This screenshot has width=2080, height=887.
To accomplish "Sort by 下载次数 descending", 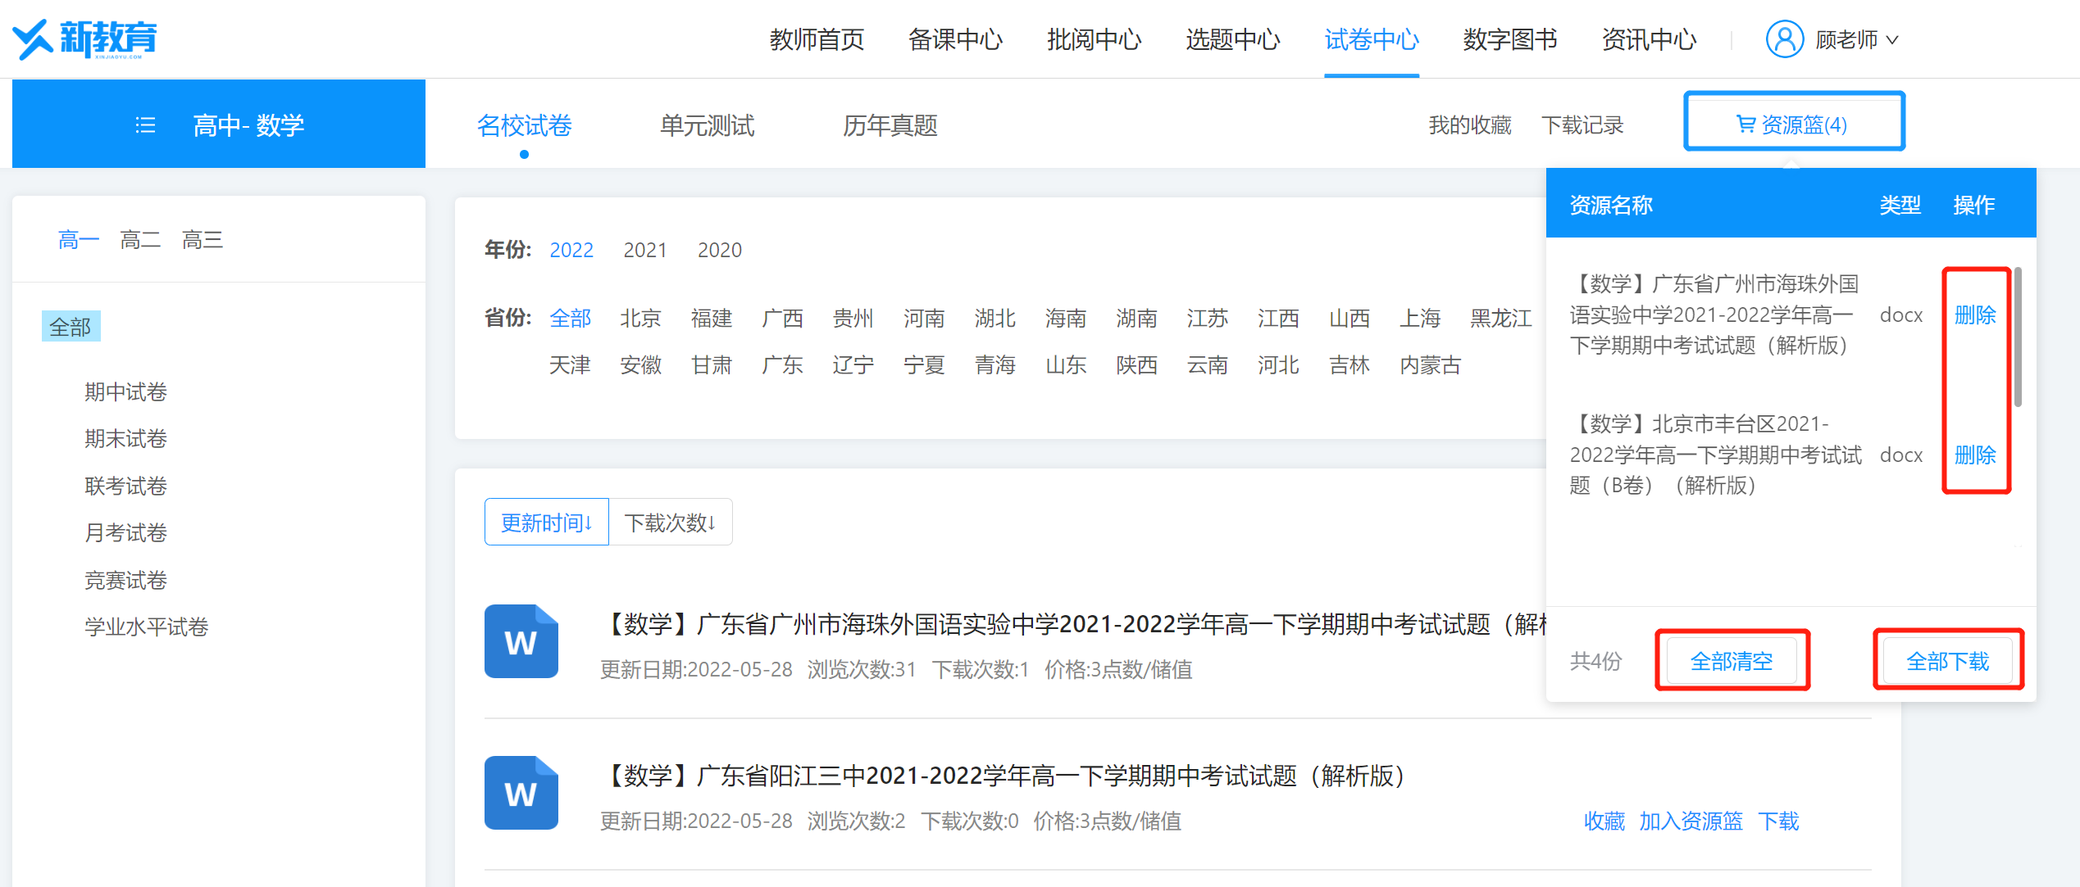I will pos(670,522).
